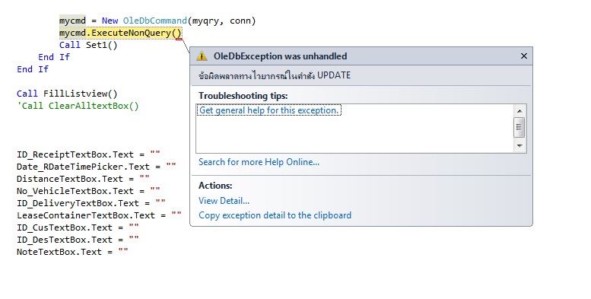Click the Date_RDateTimePicker.Text line
Viewport: 591px width, 299px height.
96,167
